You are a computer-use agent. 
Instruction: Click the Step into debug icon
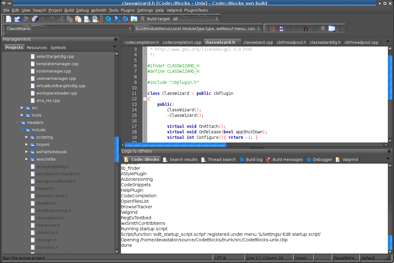click(x=306, y=29)
